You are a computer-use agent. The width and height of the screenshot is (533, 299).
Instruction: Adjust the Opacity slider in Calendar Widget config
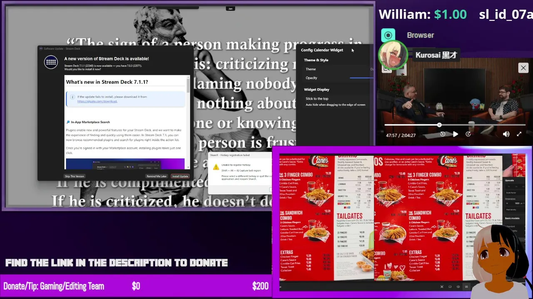(361, 78)
